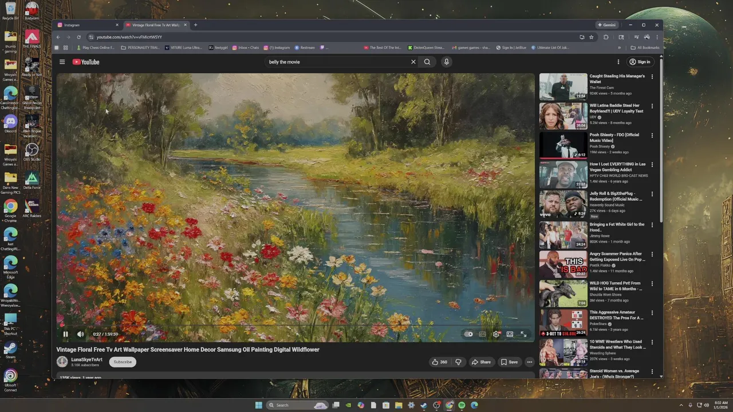The image size is (733, 412).
Task: Open more actions under the video
Action: pos(529,362)
